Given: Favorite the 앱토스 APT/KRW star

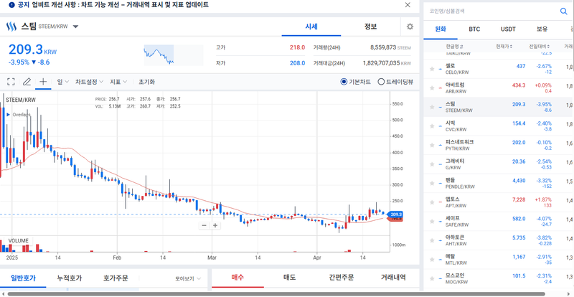Looking at the screenshot, I should (x=432, y=202).
